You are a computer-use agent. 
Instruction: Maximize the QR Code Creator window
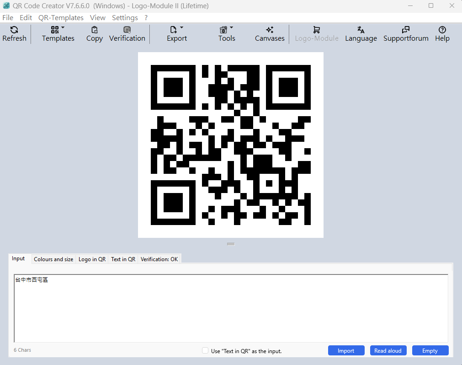pos(431,5)
